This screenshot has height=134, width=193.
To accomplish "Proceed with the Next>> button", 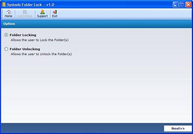I will pyautogui.click(x=178, y=128).
